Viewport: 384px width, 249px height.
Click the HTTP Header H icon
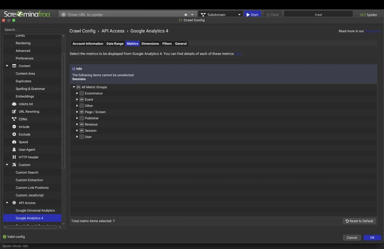click(14, 157)
